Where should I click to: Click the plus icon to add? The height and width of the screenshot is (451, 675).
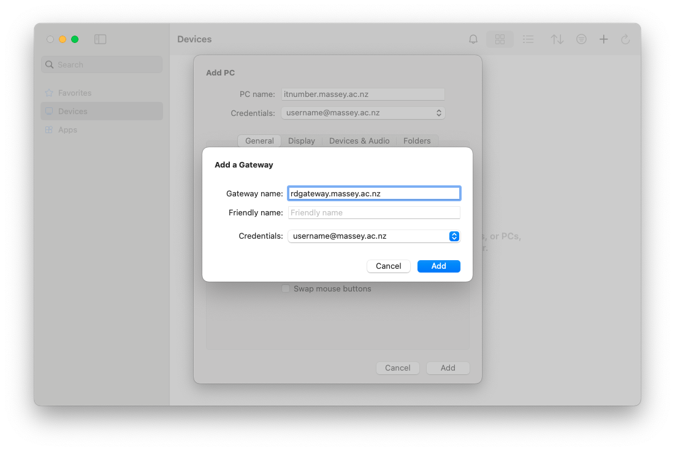(x=603, y=39)
